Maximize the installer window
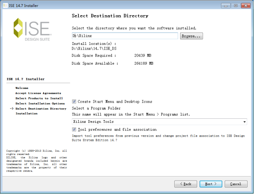 [236, 6]
